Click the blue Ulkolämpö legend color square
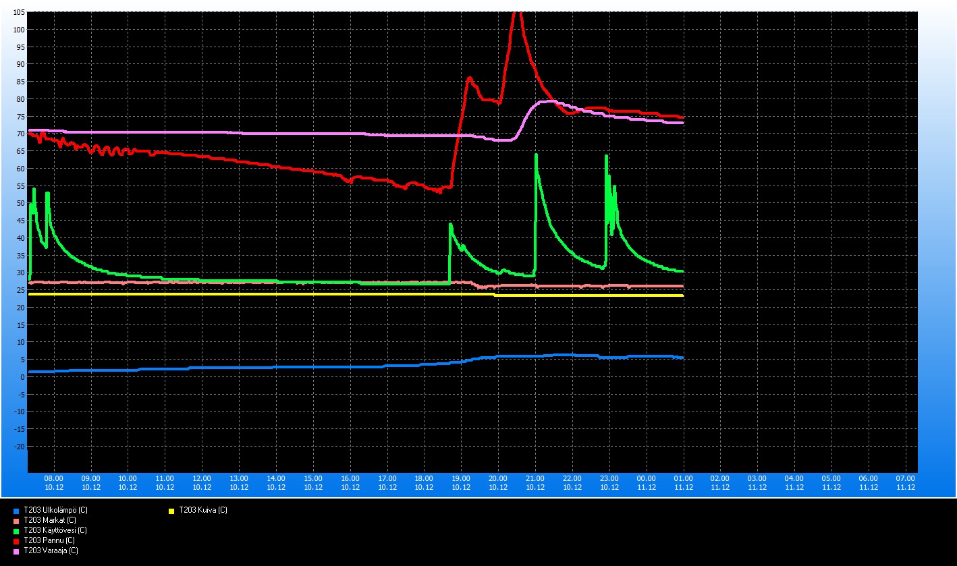The height and width of the screenshot is (566, 957). (x=16, y=511)
